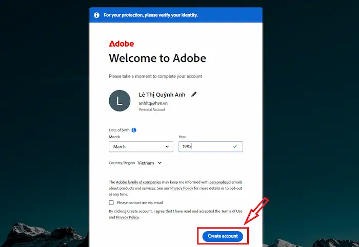Click the verify your identity banner message
359x247 pixels.
click(x=150, y=15)
